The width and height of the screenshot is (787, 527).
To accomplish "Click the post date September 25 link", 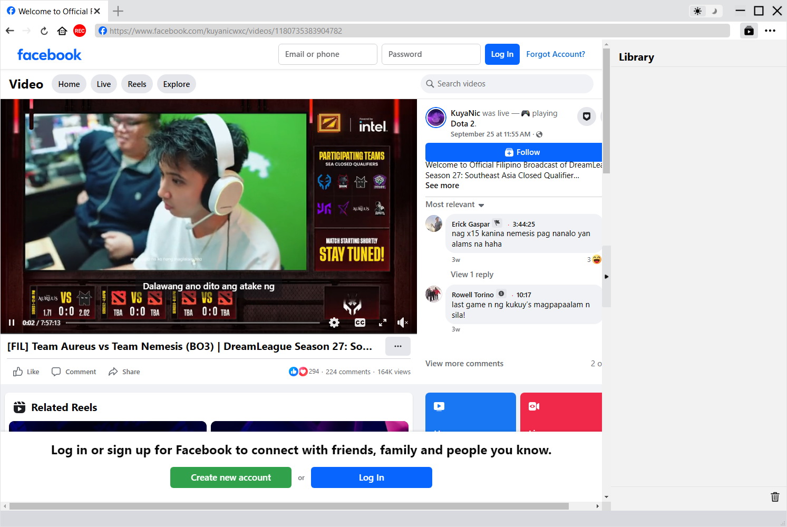I will coord(490,134).
